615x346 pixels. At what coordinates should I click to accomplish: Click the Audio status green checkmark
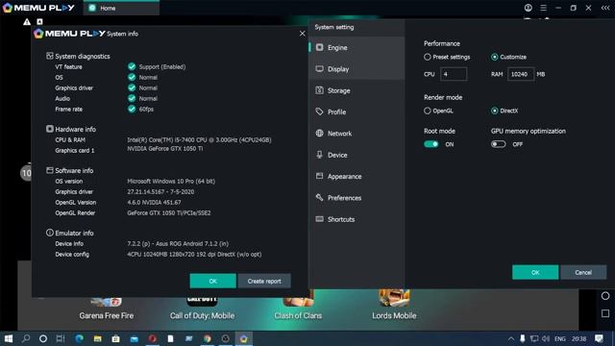pyautogui.click(x=132, y=98)
